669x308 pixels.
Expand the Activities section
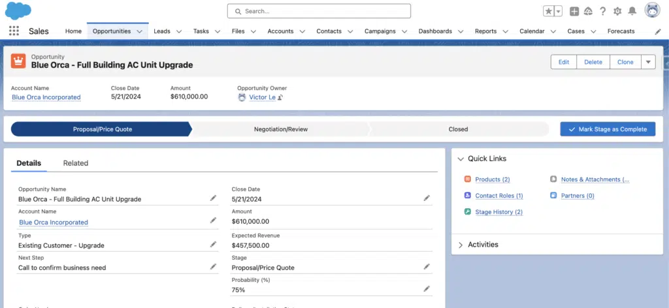coord(461,245)
